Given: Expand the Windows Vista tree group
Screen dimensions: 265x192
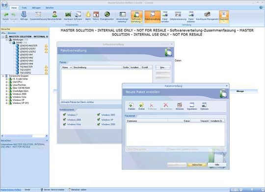Looking at the screenshot, I should 6,97.
